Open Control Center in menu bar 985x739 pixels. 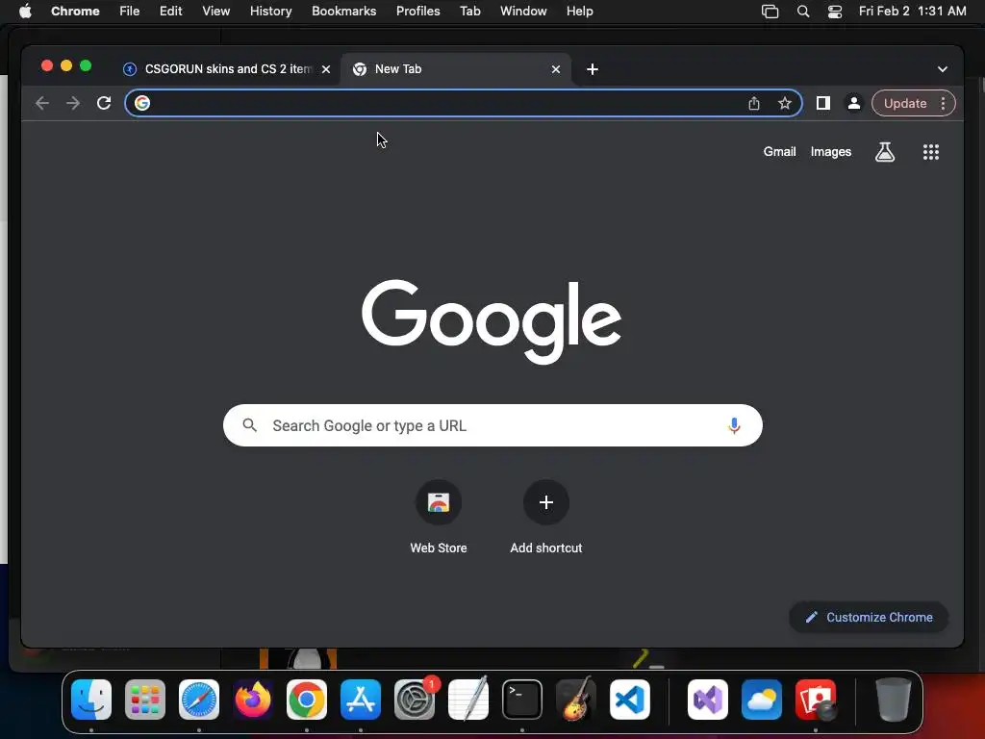(834, 12)
